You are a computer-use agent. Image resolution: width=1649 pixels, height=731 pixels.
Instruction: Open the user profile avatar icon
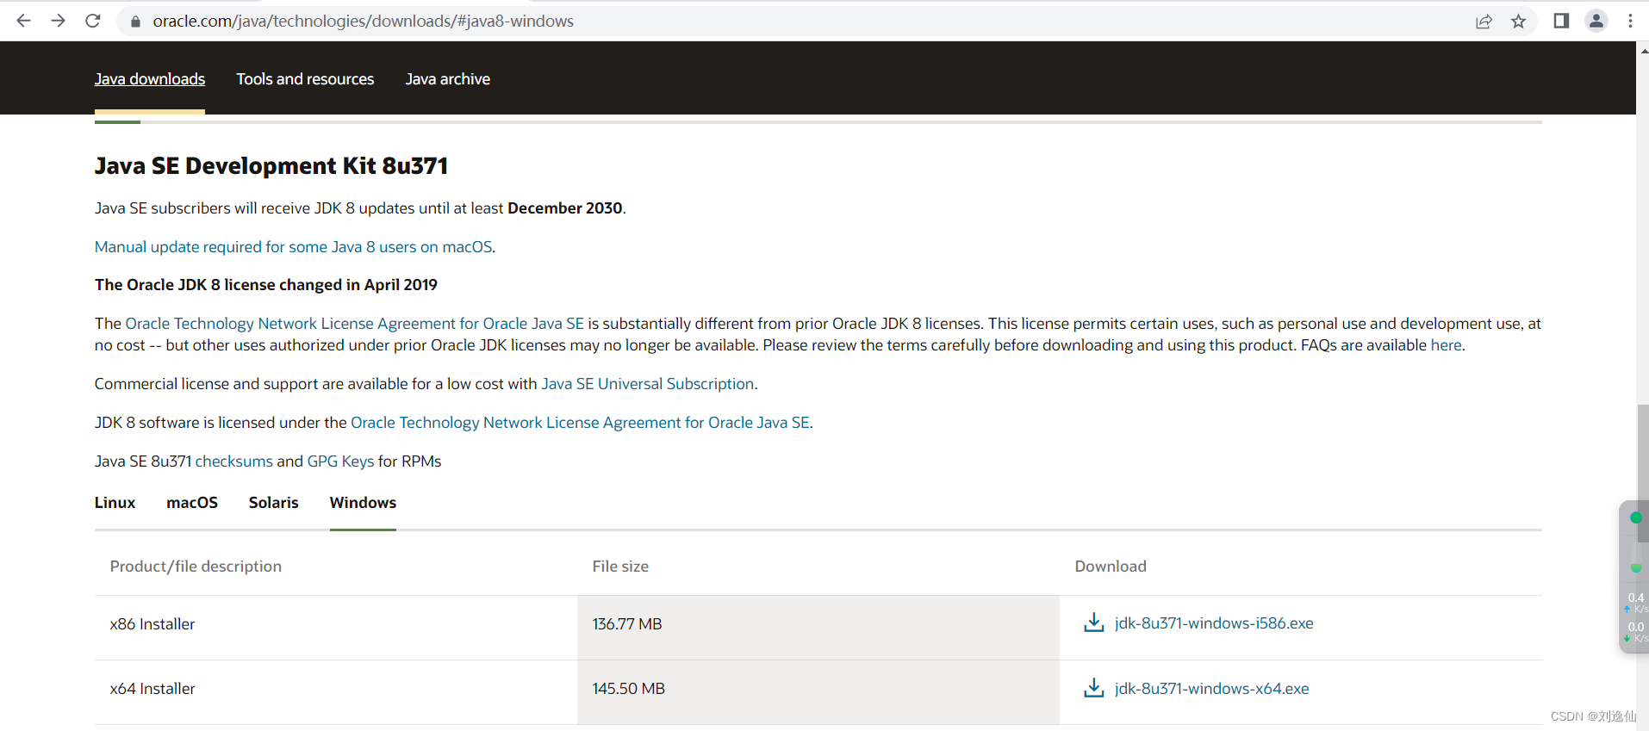click(x=1596, y=21)
